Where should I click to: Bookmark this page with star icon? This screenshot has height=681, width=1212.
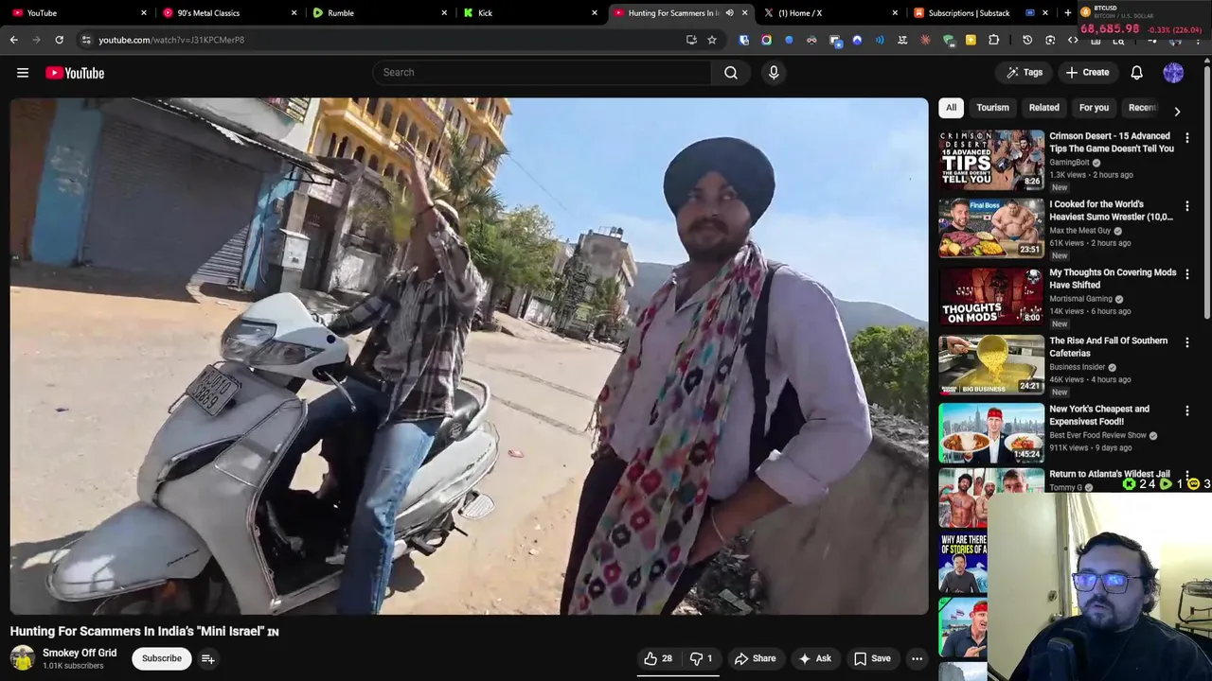[x=712, y=40]
